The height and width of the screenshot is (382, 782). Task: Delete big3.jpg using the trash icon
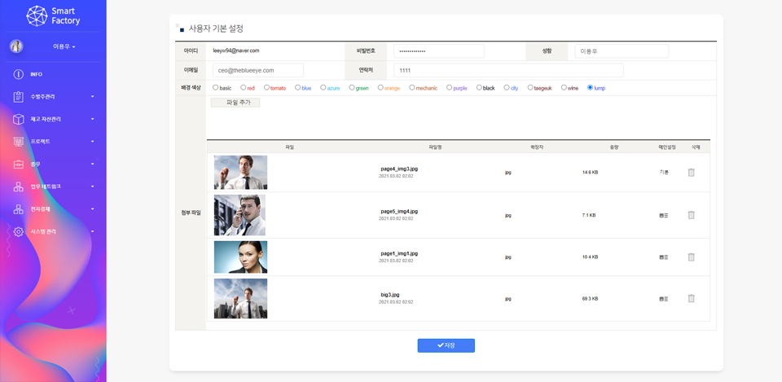691,299
